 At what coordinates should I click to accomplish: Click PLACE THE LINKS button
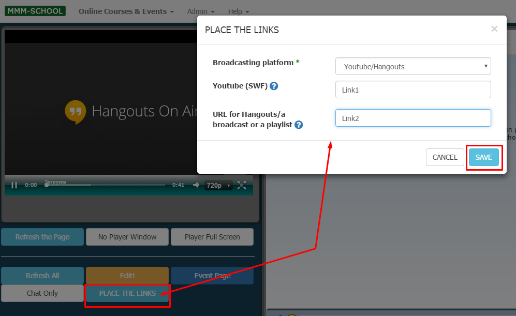[127, 293]
